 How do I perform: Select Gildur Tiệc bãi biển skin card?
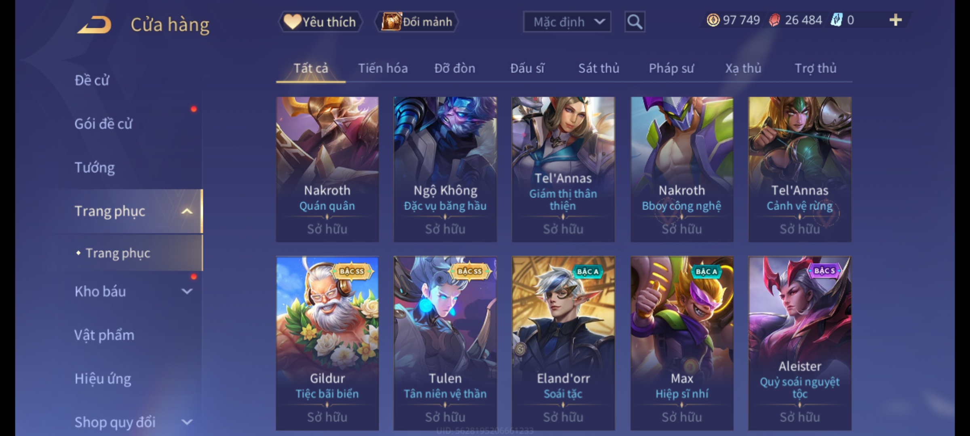(327, 343)
